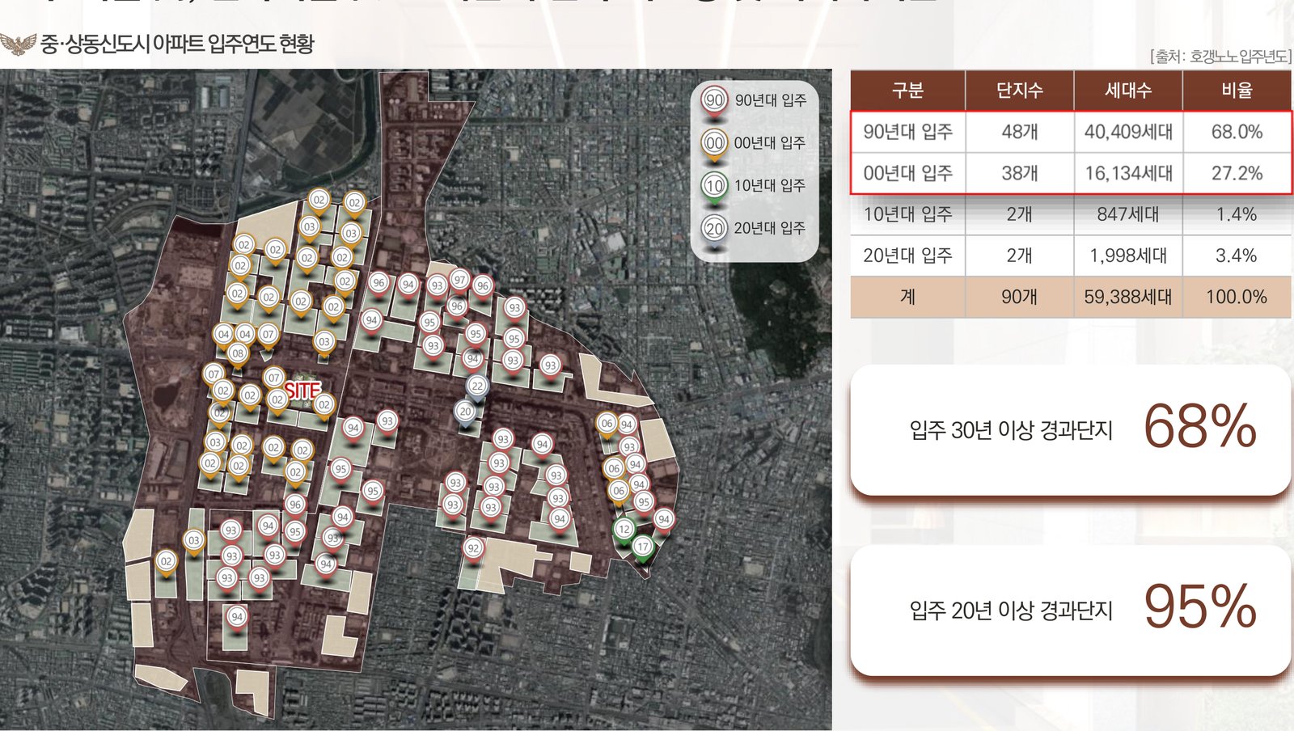The image size is (1294, 731).
Task: Select the 20년대 입주 row label in table
Action: click(x=907, y=256)
